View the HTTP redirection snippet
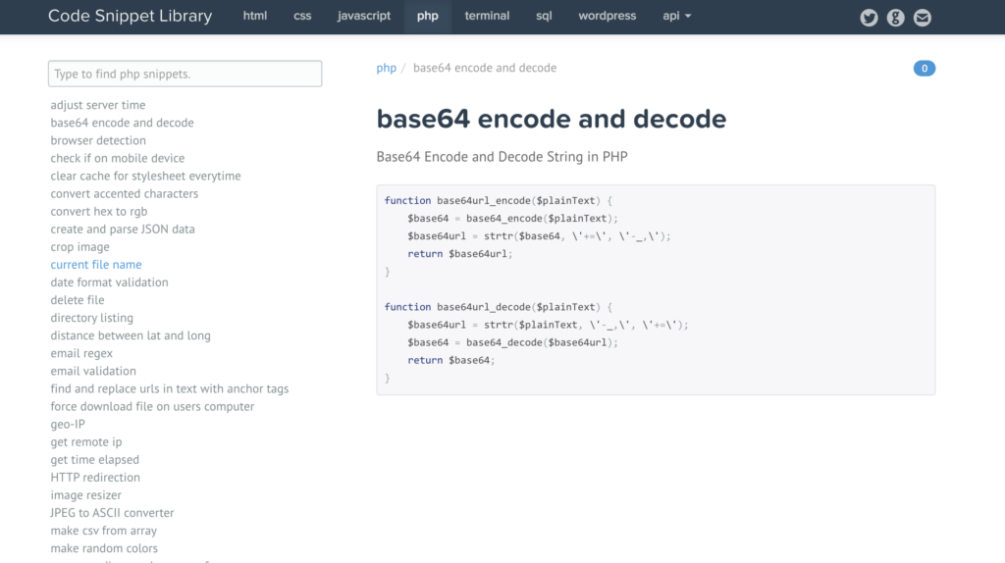 click(x=95, y=478)
